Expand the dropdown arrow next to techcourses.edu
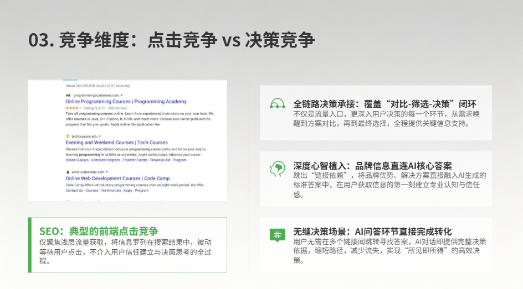Viewport: 523px width, 289px height. (100, 136)
